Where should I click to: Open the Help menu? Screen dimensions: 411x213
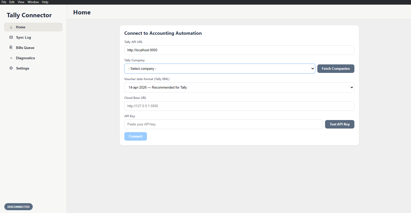pyautogui.click(x=45, y=2)
